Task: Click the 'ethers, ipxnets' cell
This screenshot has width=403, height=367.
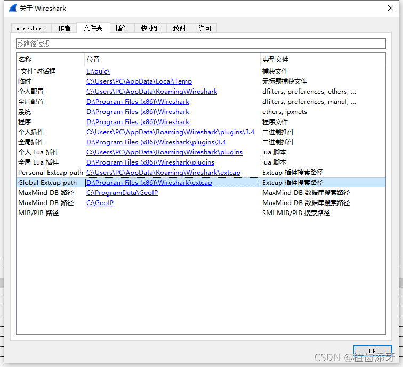Action: 285,112
